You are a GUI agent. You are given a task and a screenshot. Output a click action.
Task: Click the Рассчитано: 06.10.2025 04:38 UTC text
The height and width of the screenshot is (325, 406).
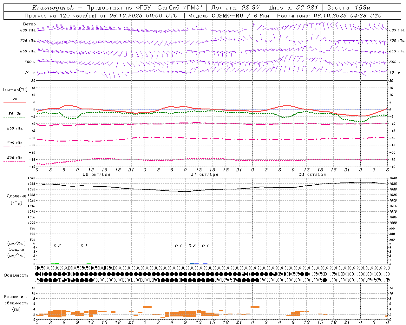coord(329,16)
